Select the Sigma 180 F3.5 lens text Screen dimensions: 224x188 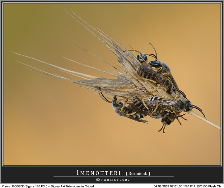tap(33, 186)
